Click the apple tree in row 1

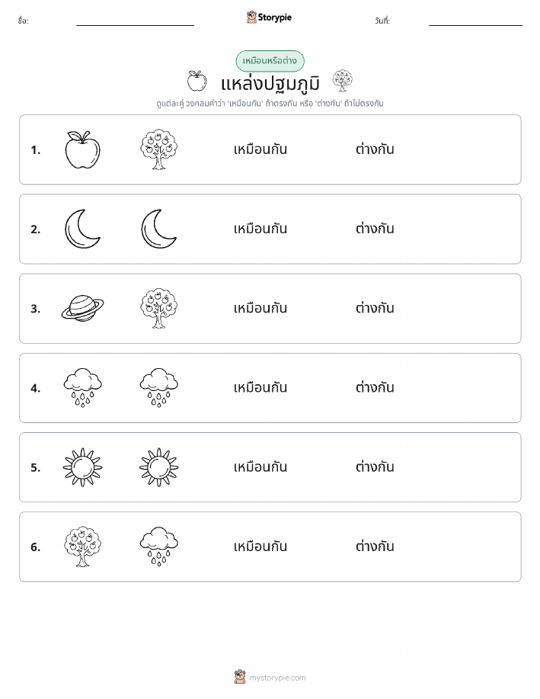tap(159, 149)
